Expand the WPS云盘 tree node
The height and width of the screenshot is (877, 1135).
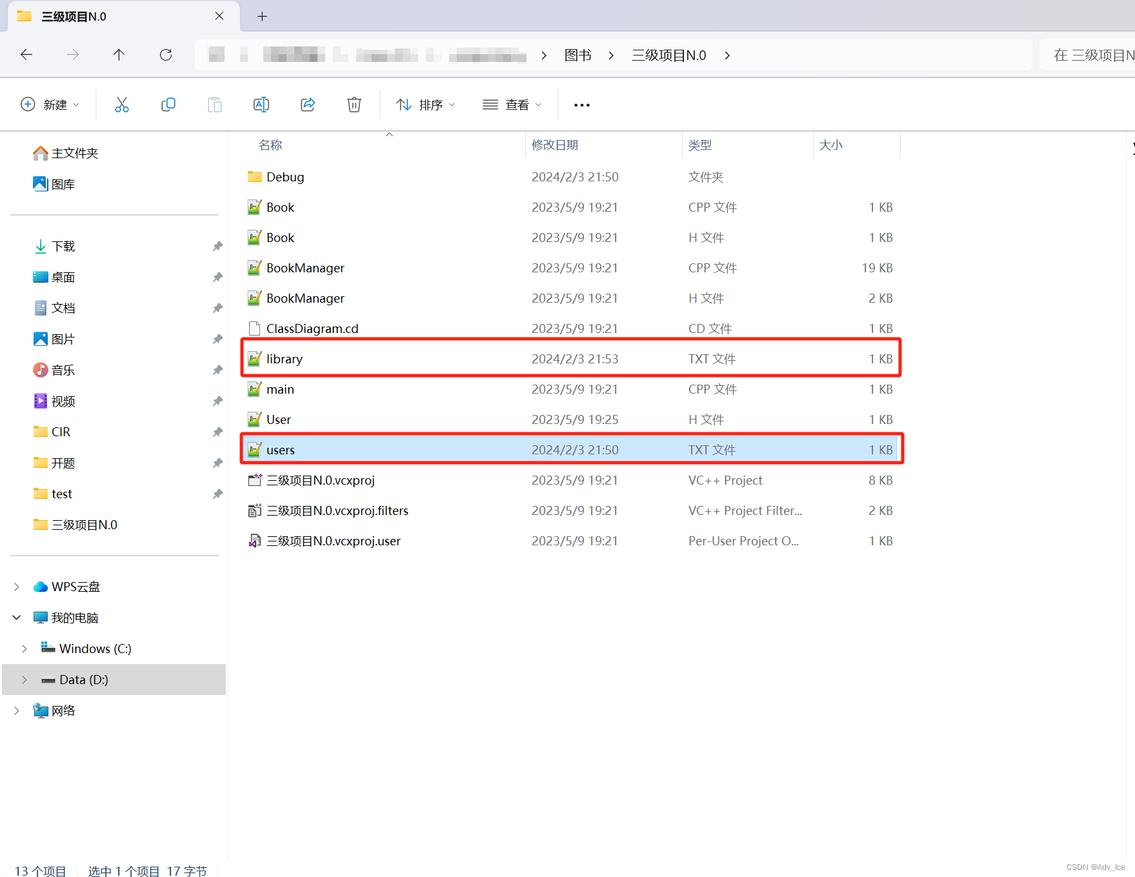tap(17, 587)
